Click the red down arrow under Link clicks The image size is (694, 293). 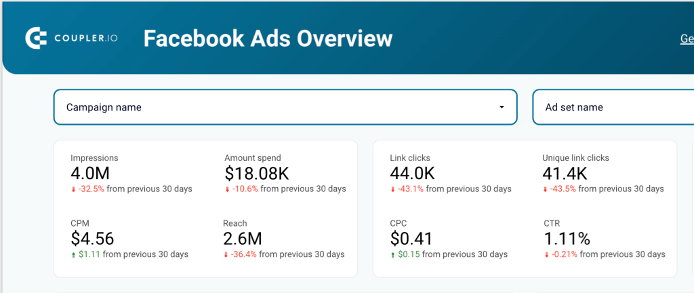coord(392,189)
